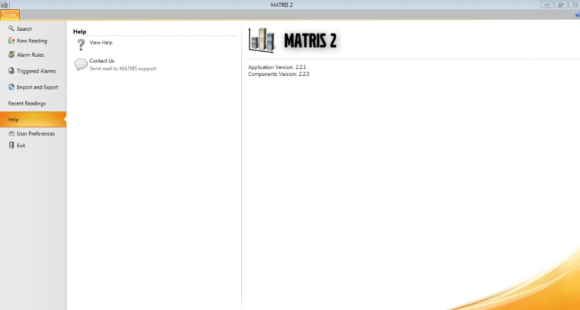
Task: Restore down the MATRIS 2 window
Action: (561, 5)
